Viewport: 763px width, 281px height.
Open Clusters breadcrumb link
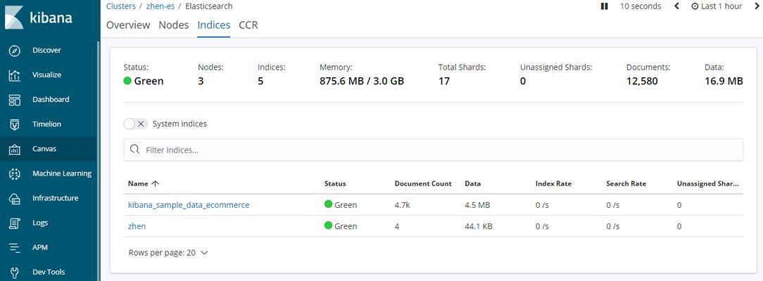[x=120, y=6]
